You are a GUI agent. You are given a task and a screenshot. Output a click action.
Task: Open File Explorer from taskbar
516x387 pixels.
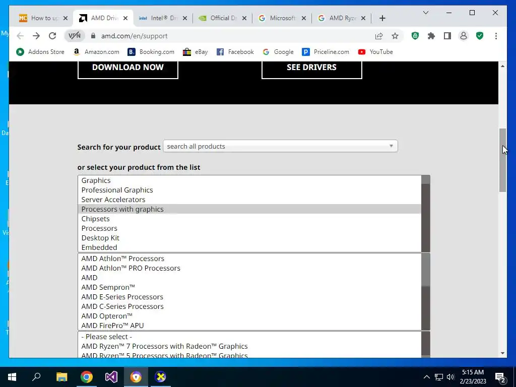(61, 377)
